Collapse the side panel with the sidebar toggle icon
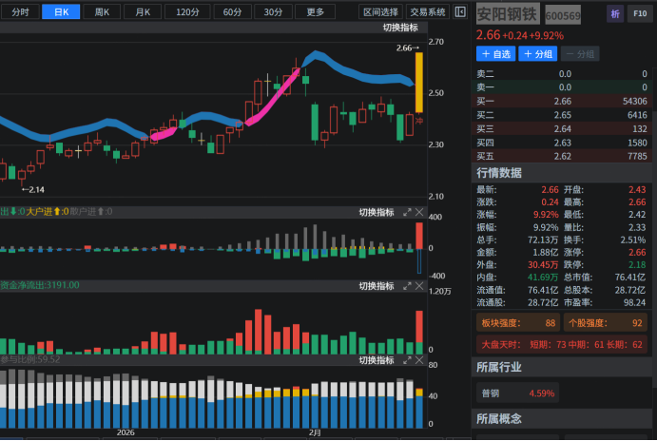This screenshot has width=657, height=441. point(461,12)
